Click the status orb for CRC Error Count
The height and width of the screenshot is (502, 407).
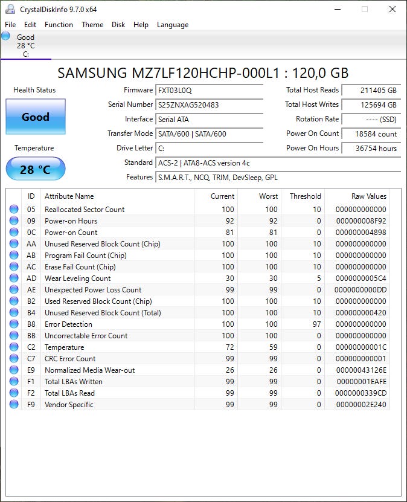click(14, 359)
